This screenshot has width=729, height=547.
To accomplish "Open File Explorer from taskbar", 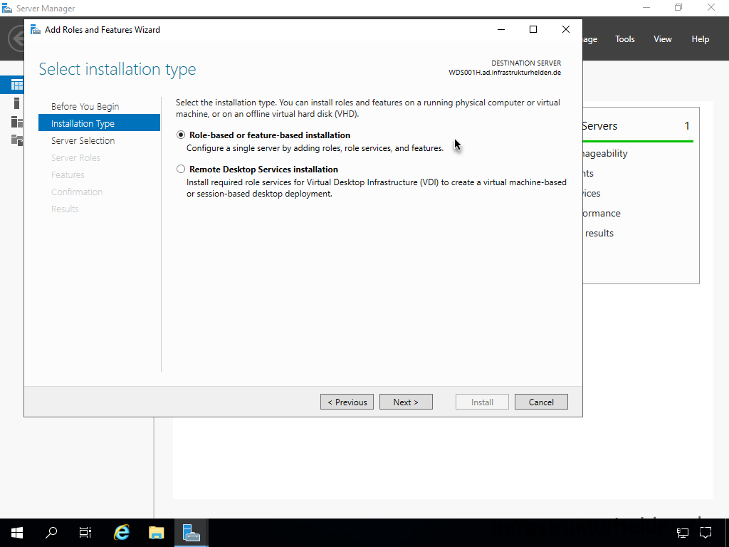I will [156, 533].
